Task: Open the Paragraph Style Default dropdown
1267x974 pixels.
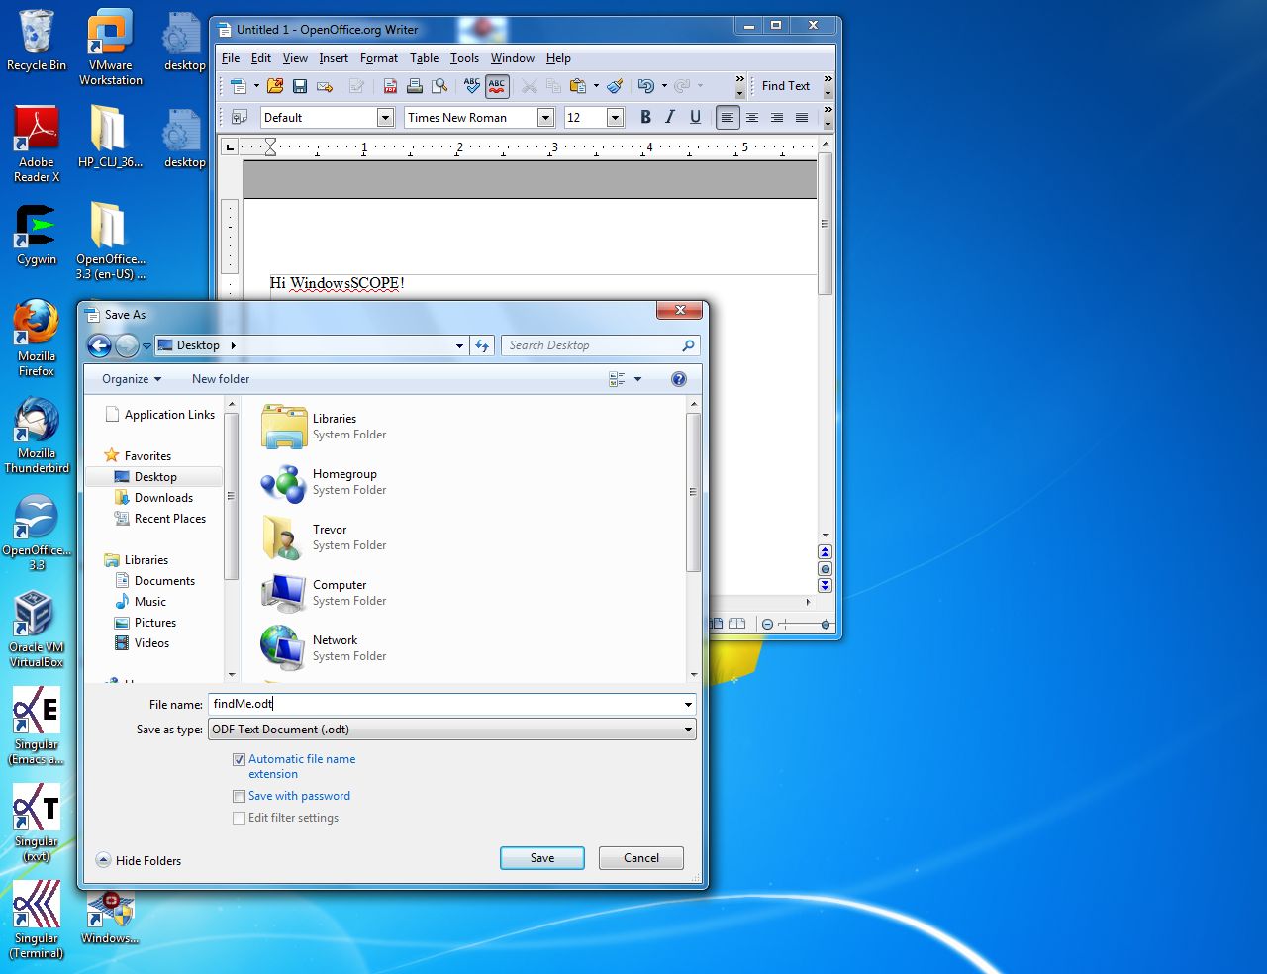Action: coord(385,118)
